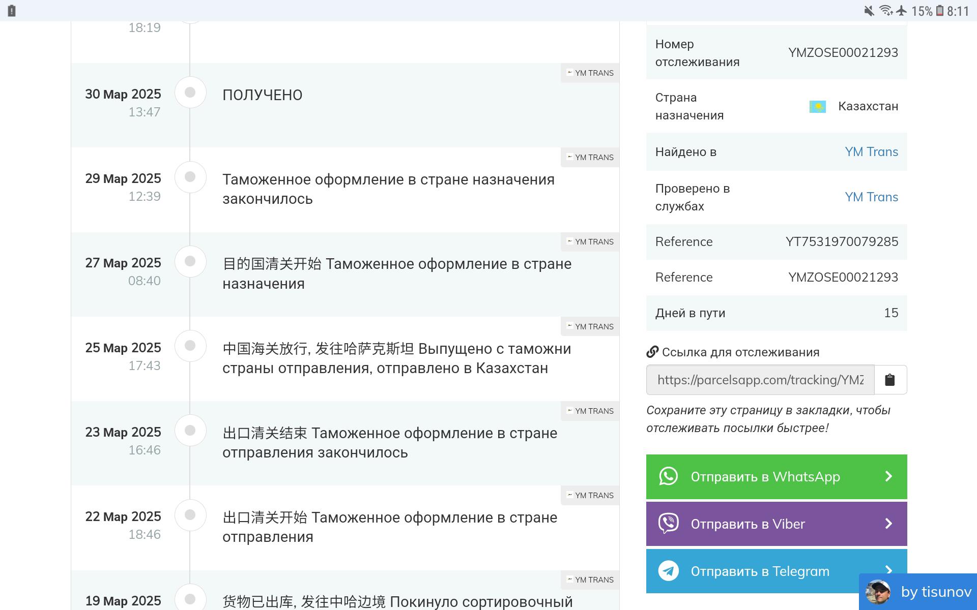Click the clipboard copy link icon
This screenshot has width=977, height=610.
click(889, 380)
